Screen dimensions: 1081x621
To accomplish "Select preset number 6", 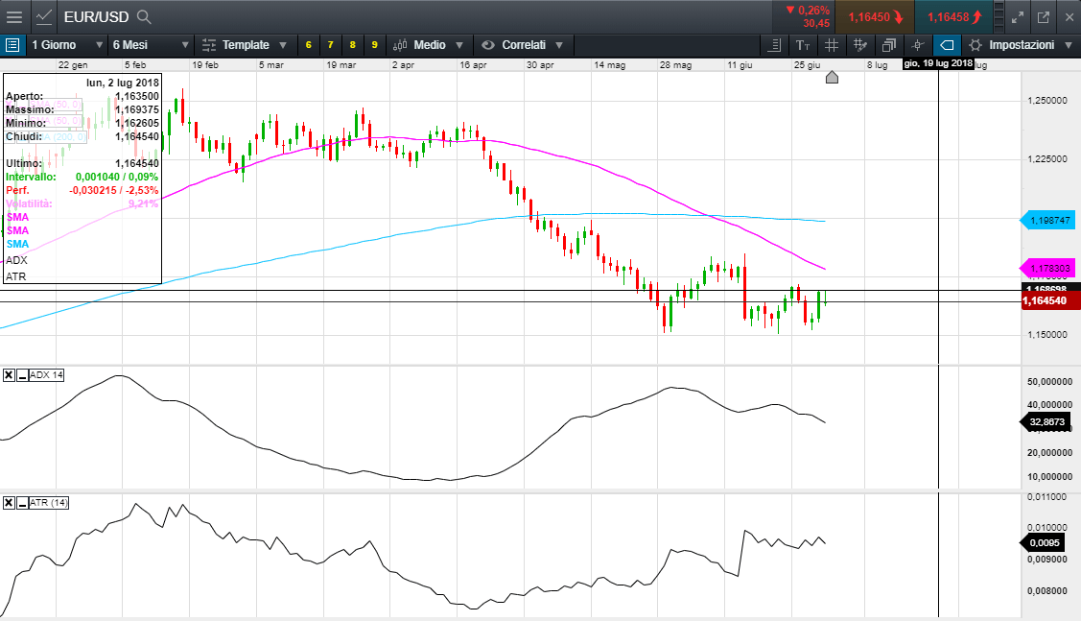I will coord(309,45).
